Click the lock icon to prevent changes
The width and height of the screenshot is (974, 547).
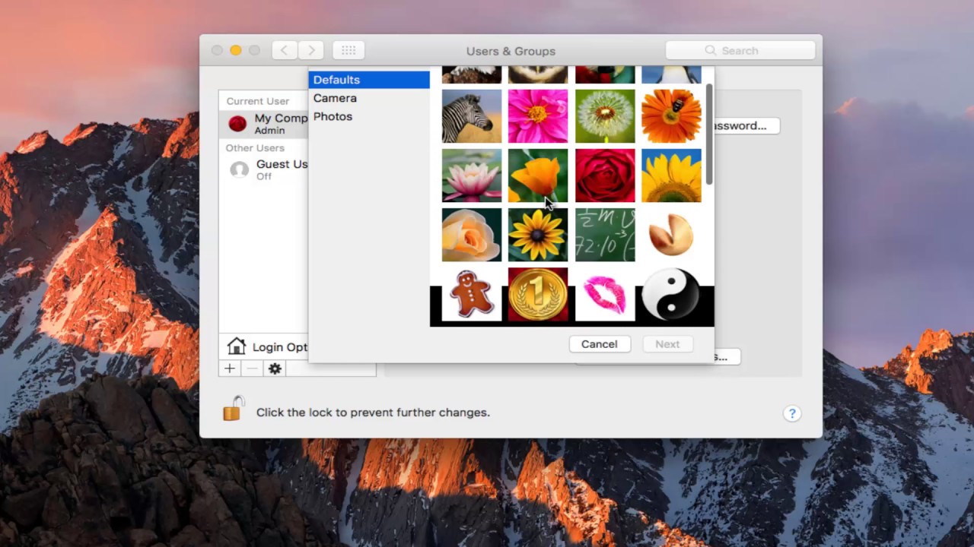coord(234,408)
